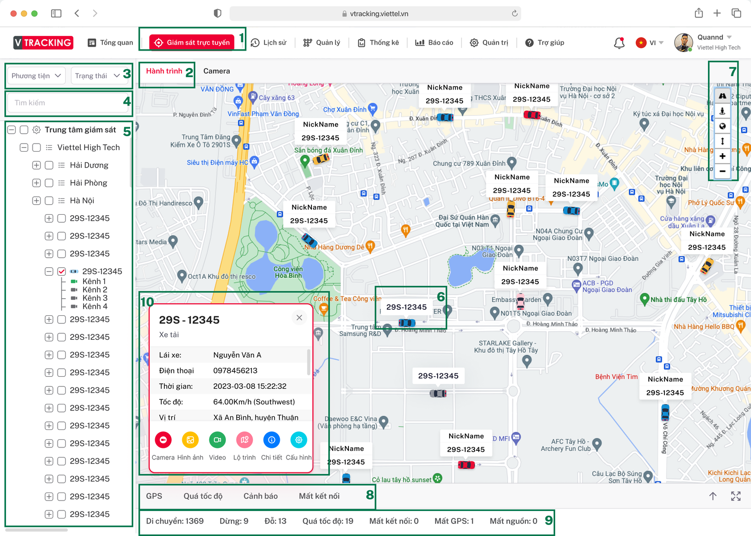Image resolution: width=751 pixels, height=536 pixels.
Task: Zoom in on the map
Action: pyautogui.click(x=722, y=156)
